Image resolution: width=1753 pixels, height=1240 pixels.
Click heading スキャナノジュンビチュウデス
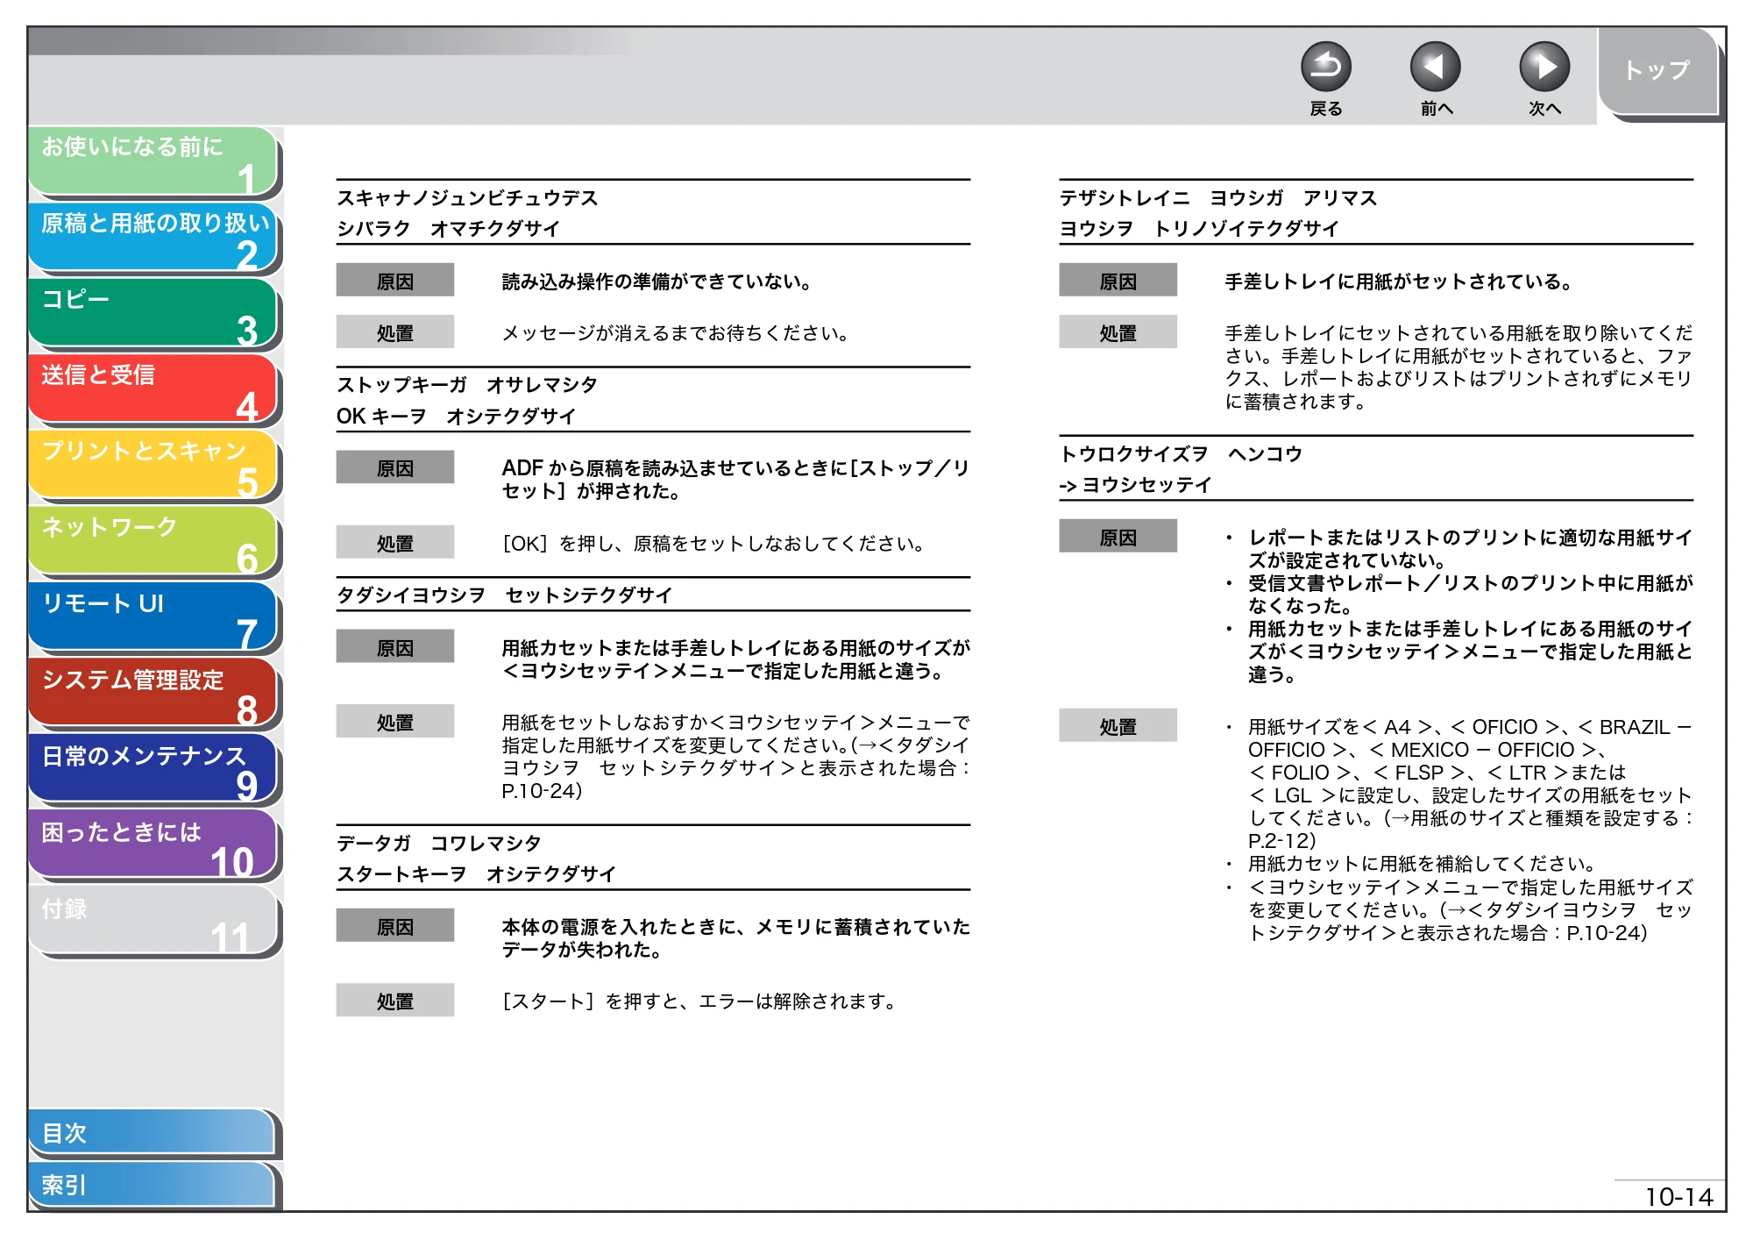467,198
